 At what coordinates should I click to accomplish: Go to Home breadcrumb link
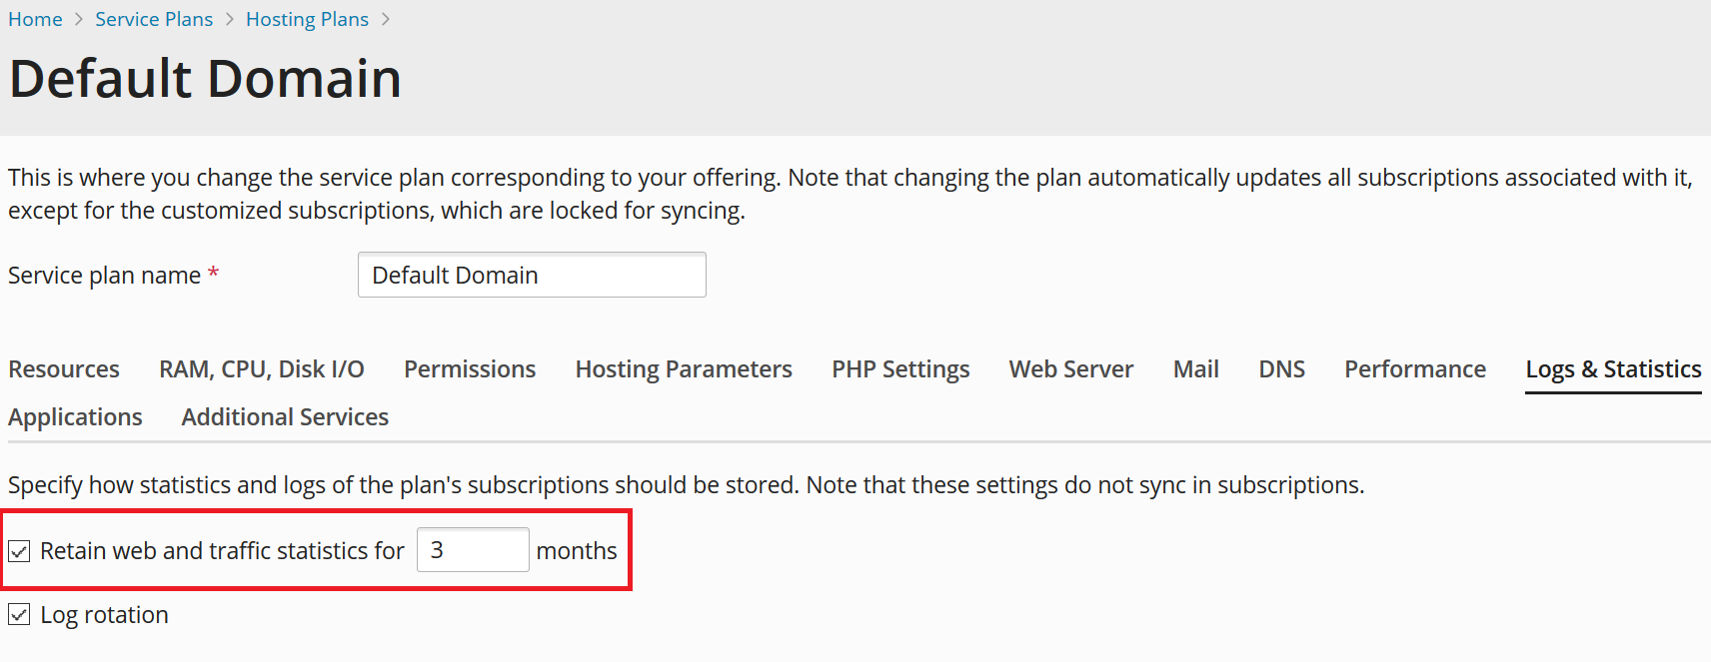pos(35,20)
